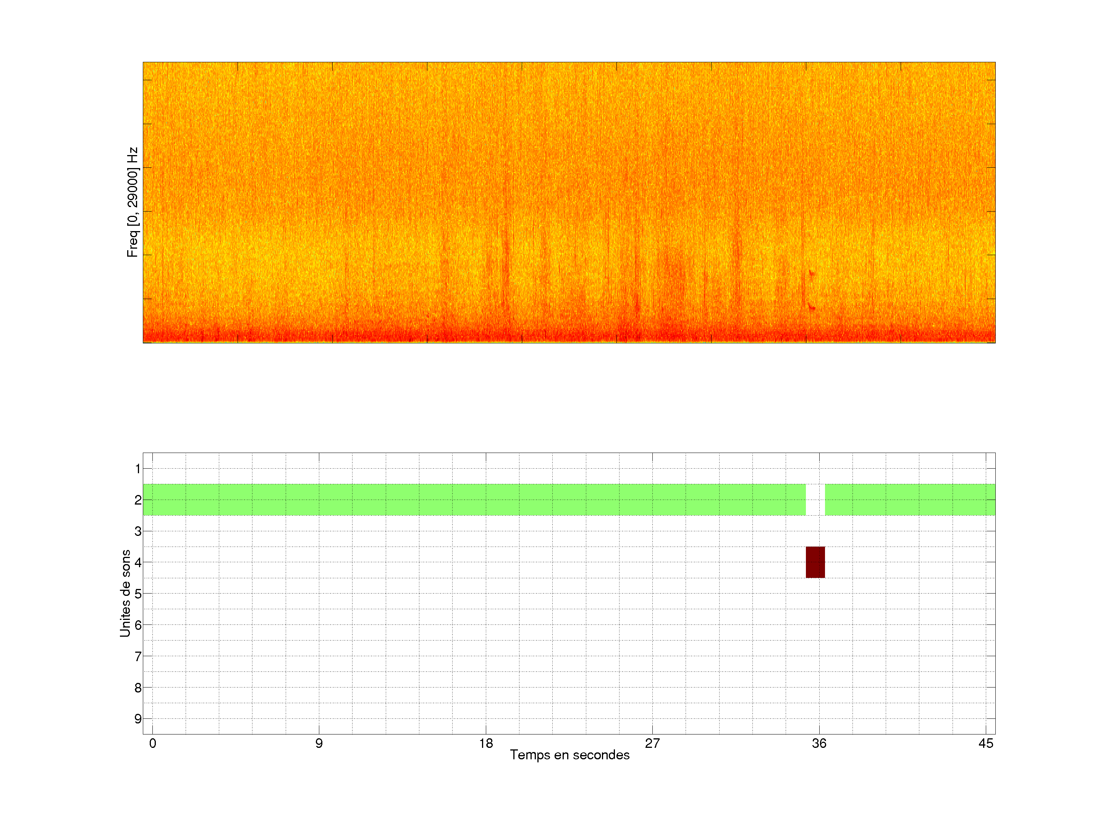Click the short green bar right of the gap

pos(909,499)
